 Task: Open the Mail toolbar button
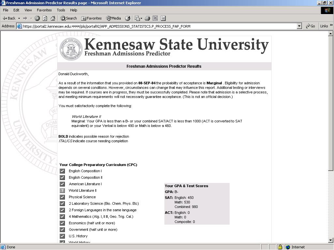(x=138, y=18)
